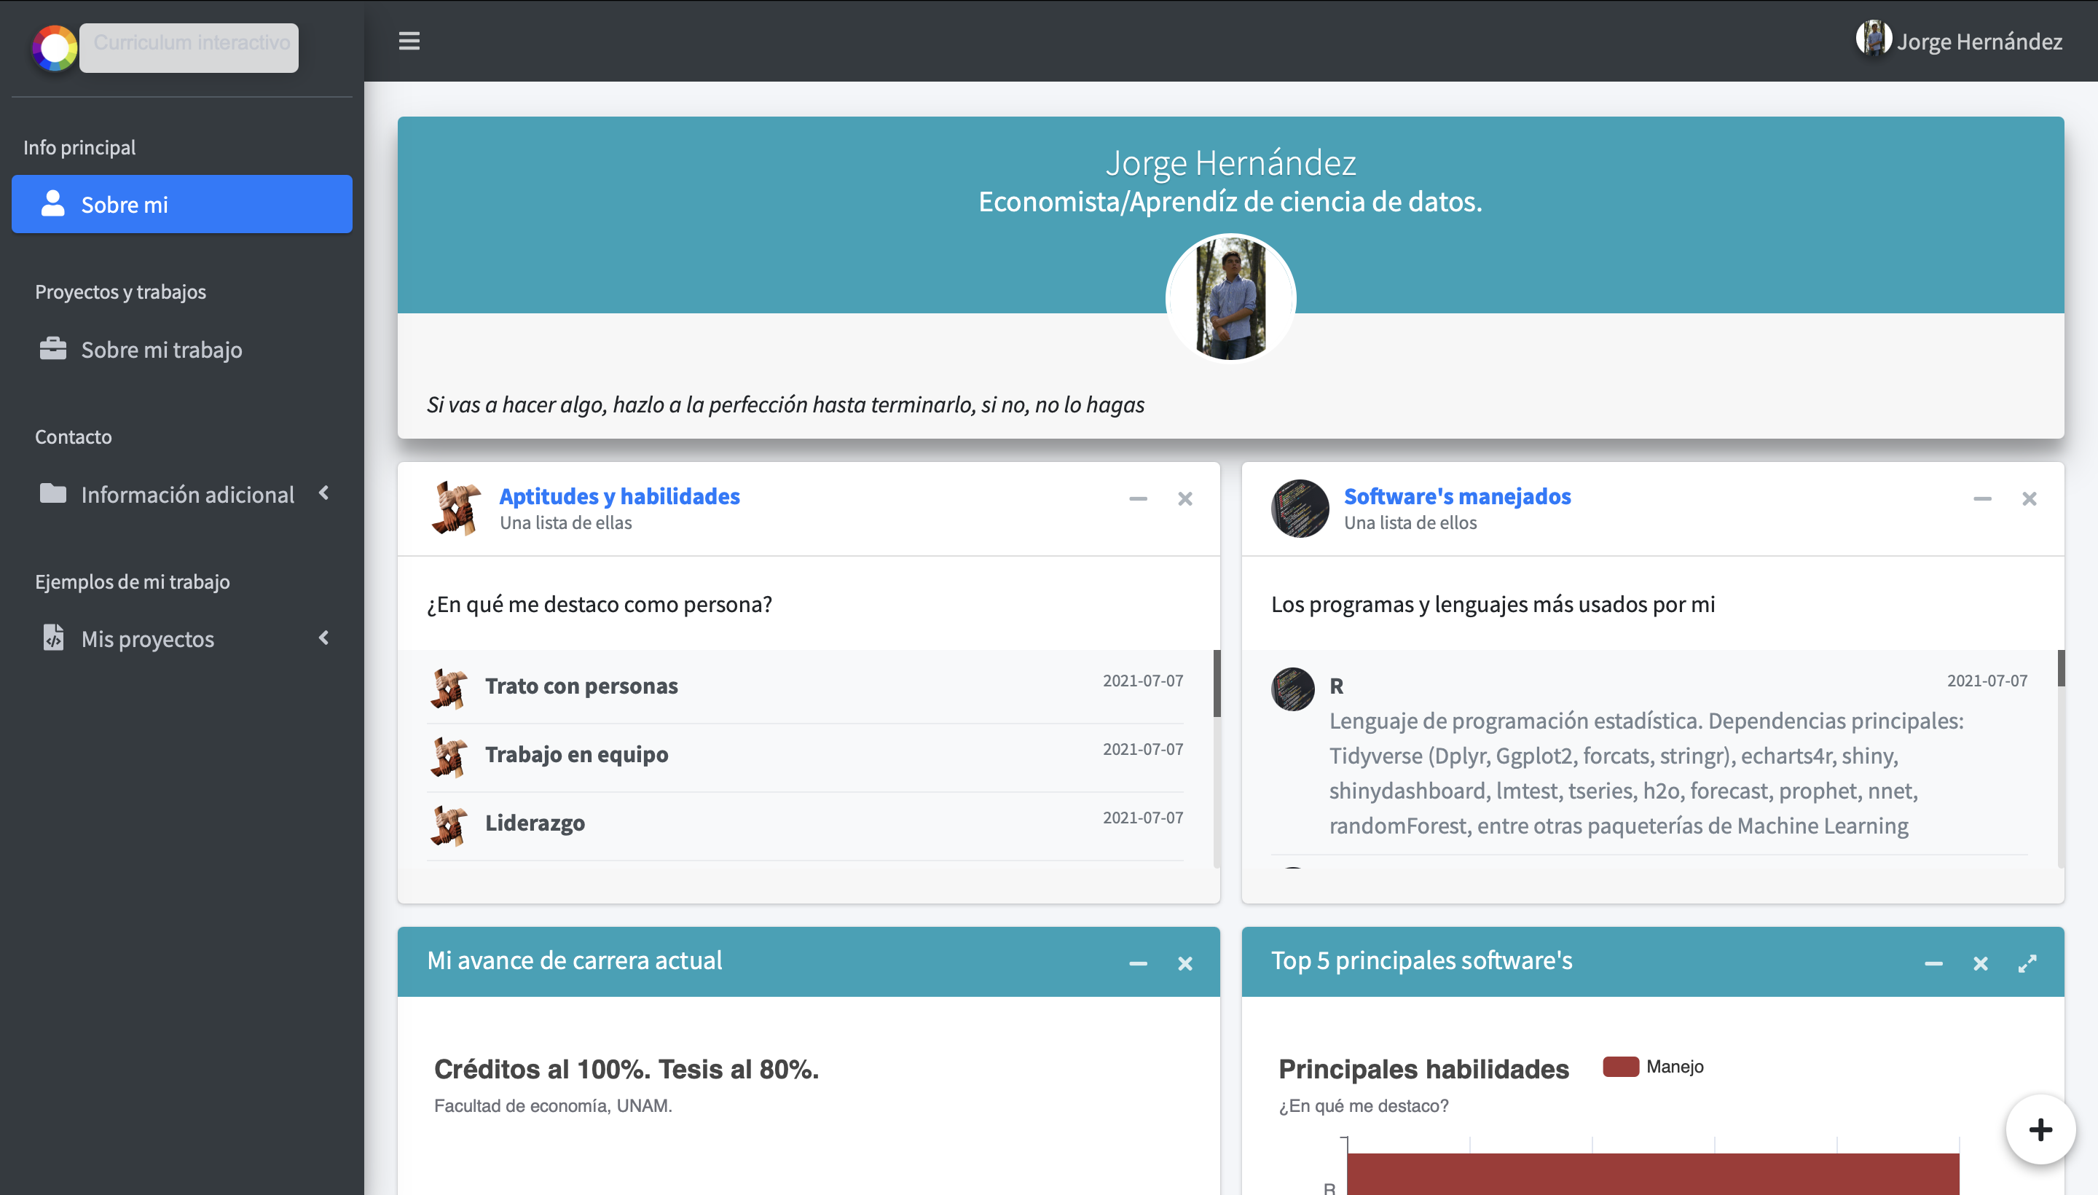
Task: Click the joined-hands icon of Aptitudes y habilidades
Action: [454, 507]
